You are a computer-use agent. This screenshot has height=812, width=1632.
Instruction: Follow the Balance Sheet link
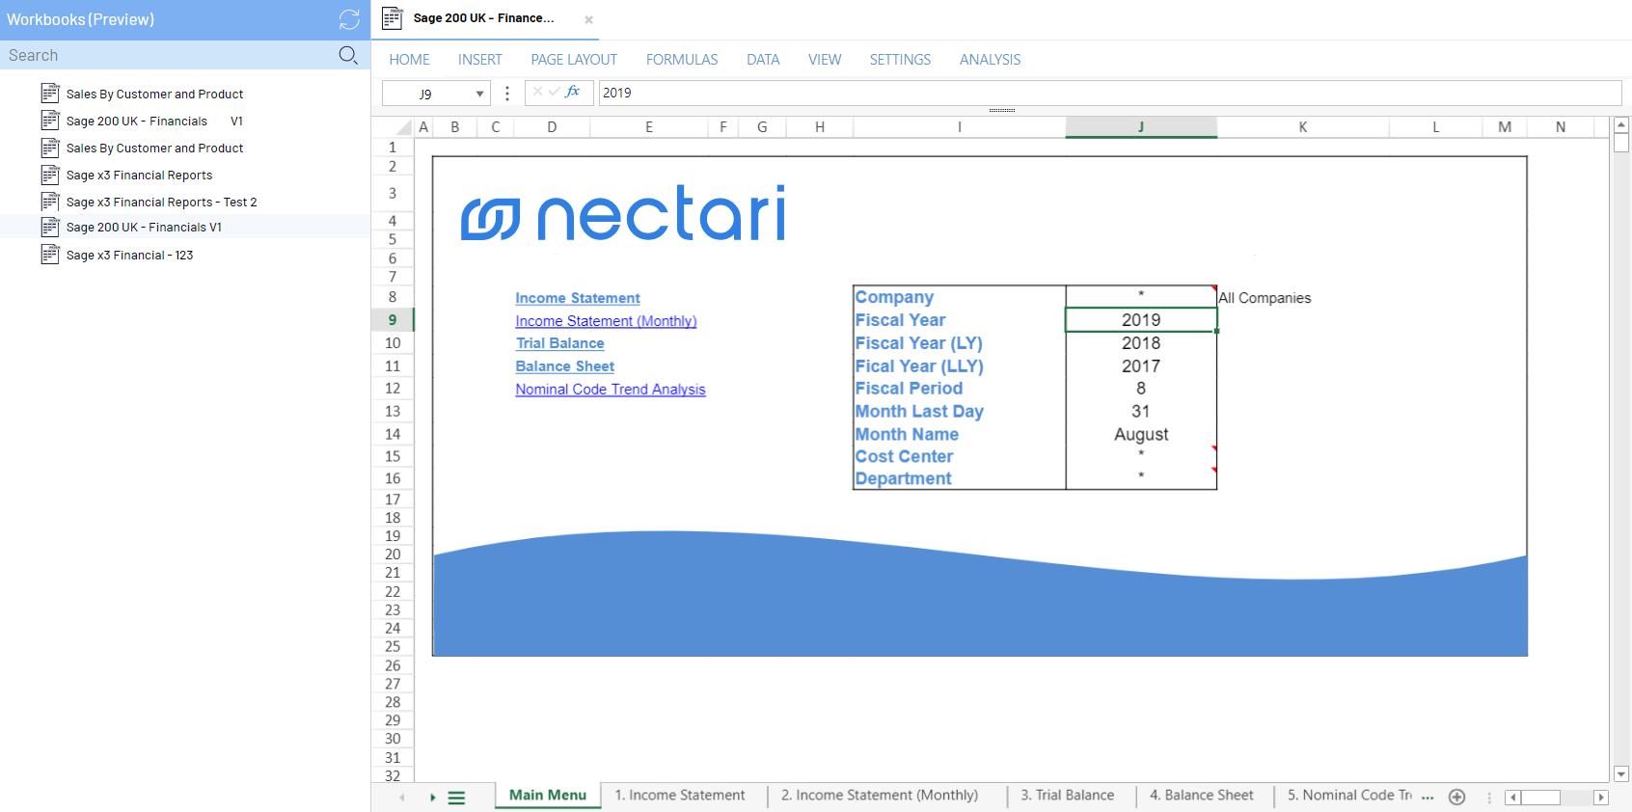pyautogui.click(x=564, y=366)
